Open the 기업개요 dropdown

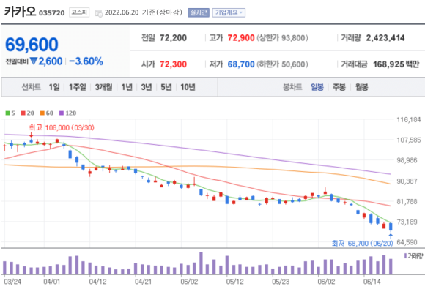click(x=229, y=12)
